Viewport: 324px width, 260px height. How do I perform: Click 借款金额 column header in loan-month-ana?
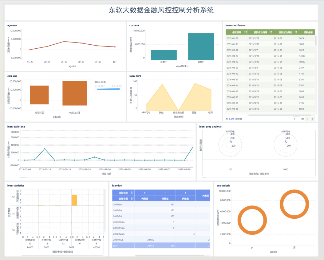click(x=306, y=32)
